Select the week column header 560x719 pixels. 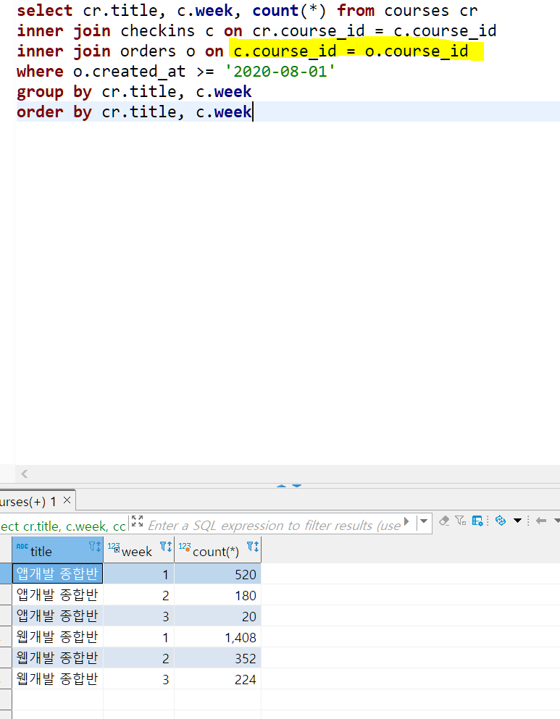pyautogui.click(x=139, y=550)
